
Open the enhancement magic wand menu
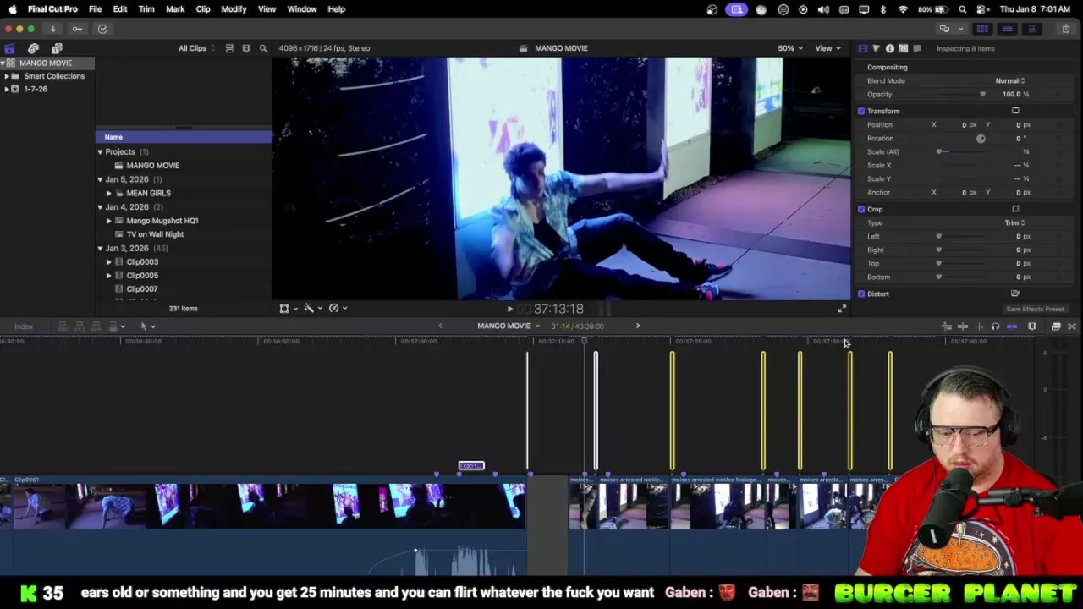pyautogui.click(x=312, y=309)
